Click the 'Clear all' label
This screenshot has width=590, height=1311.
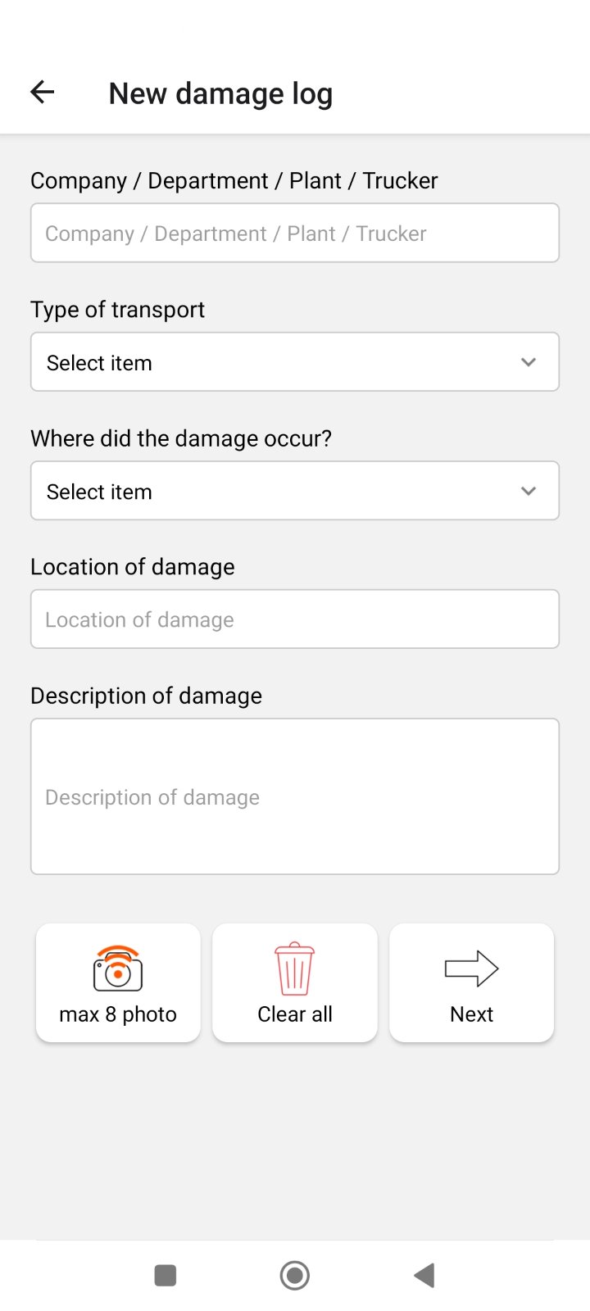(x=295, y=1014)
